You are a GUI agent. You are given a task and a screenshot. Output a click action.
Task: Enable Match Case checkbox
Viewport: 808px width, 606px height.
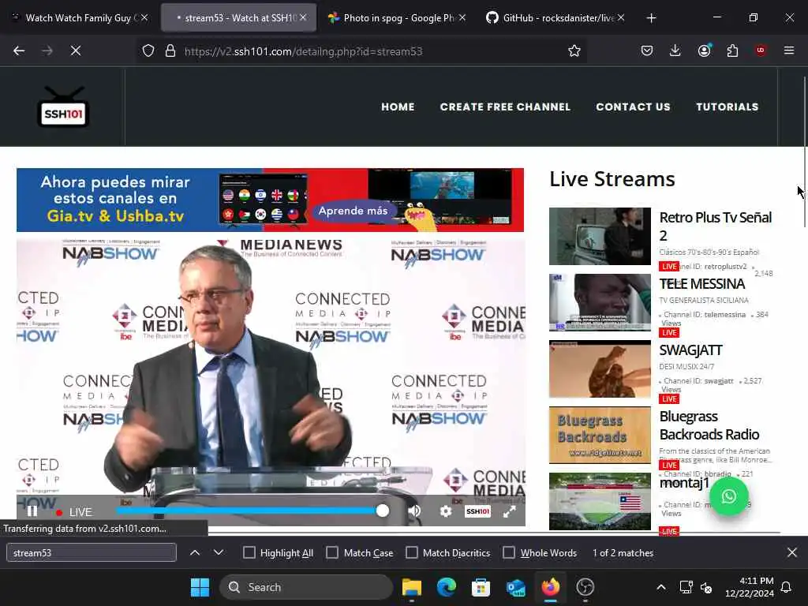click(332, 552)
